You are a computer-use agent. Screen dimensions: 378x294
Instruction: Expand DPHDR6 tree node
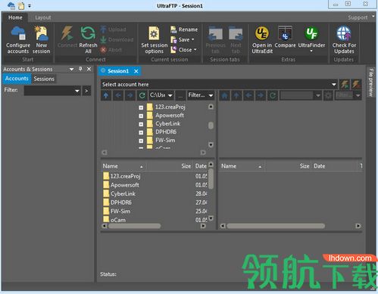tap(141, 132)
